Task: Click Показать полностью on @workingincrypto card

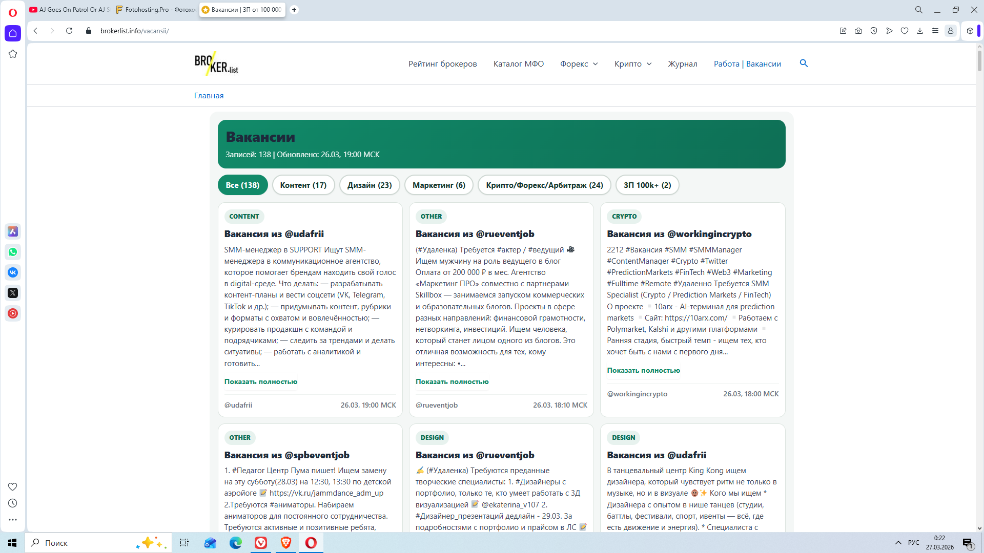Action: click(643, 370)
